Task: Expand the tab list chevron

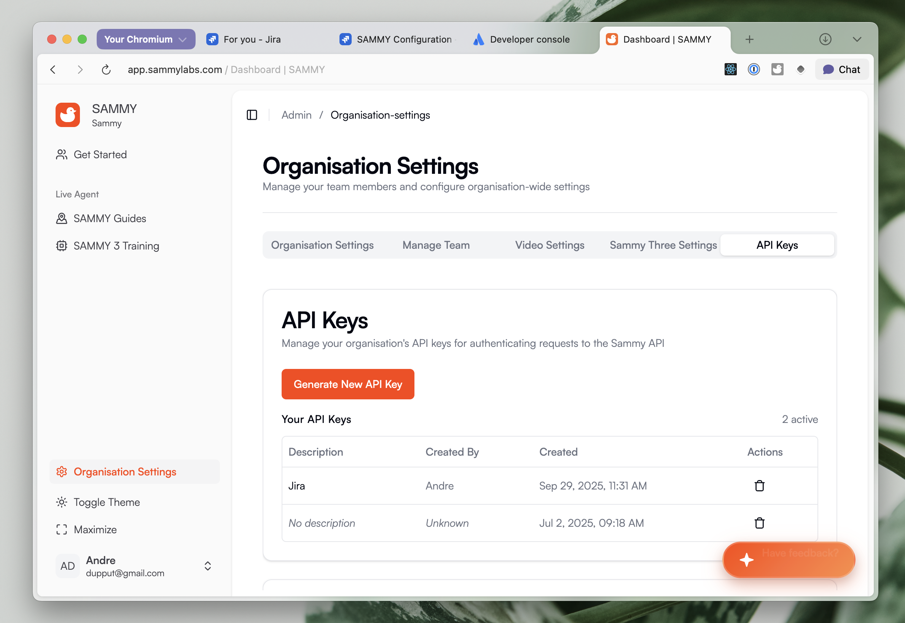Action: [x=857, y=39]
